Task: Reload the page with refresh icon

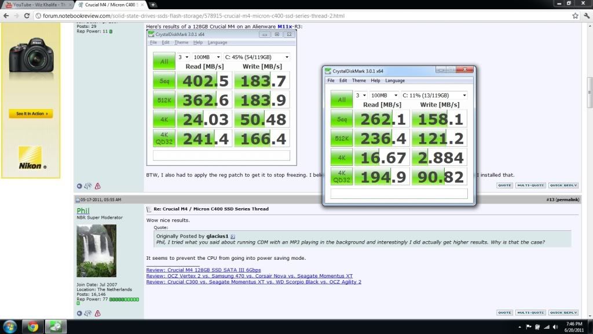Action: [27, 16]
